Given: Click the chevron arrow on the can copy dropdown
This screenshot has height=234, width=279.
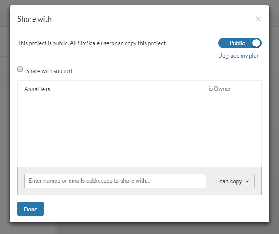Looking at the screenshot, I should pyautogui.click(x=247, y=181).
